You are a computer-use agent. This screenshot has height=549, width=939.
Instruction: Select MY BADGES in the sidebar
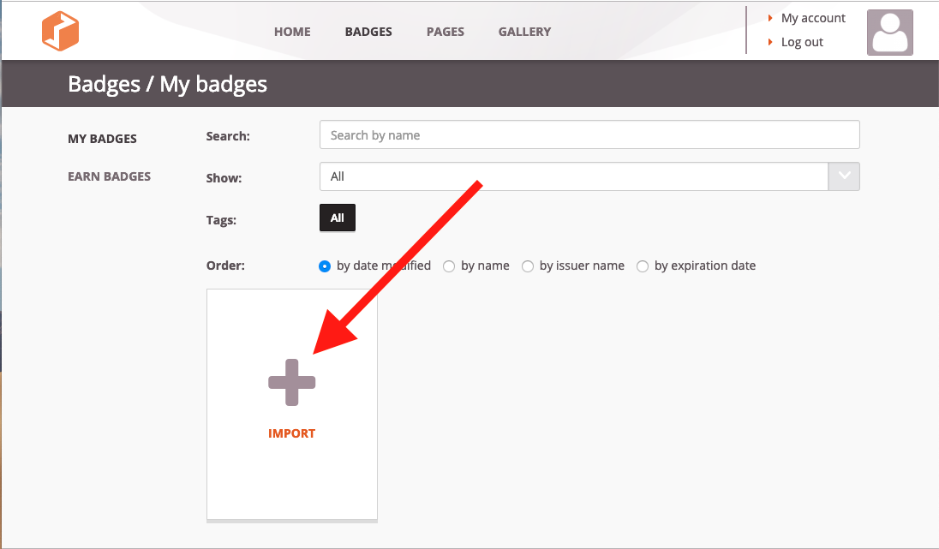click(103, 138)
